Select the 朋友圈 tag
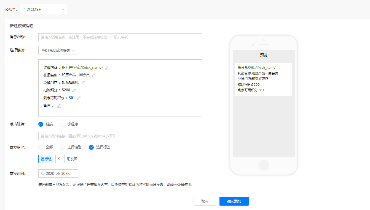The width and height of the screenshot is (370, 210). 72,159
